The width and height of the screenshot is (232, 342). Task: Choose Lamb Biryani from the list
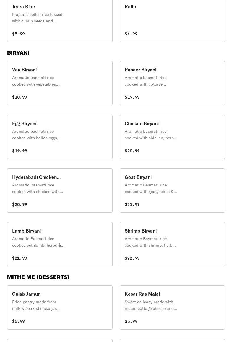tap(26, 231)
